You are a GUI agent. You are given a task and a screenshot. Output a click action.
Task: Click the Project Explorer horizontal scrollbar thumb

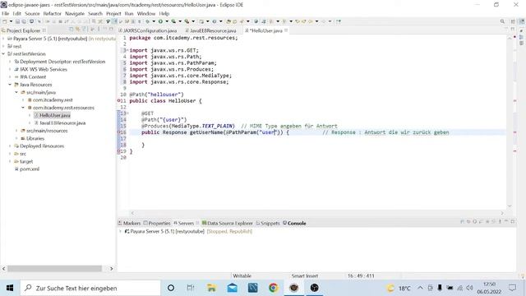pyautogui.click(x=55, y=269)
